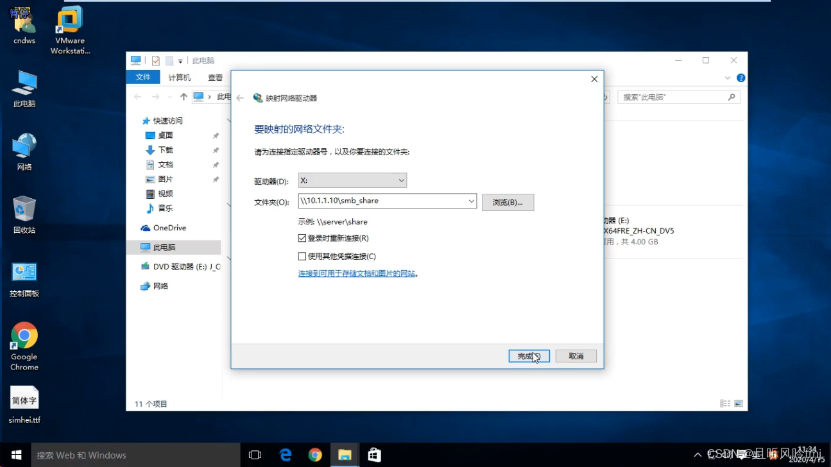Click the up-one-level arrow in File Explorer
Viewport: 831px width, 467px height.
click(x=184, y=96)
